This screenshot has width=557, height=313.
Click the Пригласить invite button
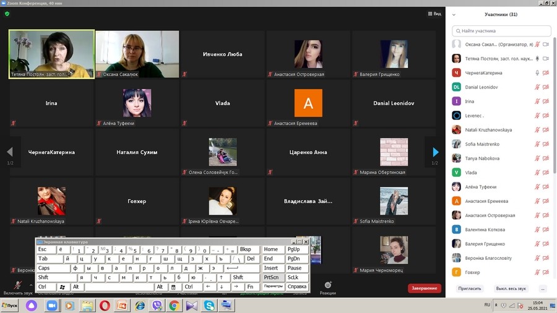(x=469, y=288)
